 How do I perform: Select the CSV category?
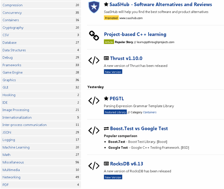(41, 35)
